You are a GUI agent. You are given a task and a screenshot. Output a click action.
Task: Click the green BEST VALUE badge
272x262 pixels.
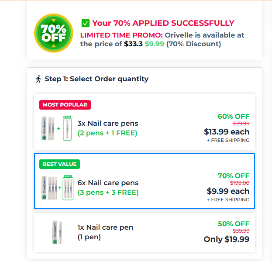59,164
